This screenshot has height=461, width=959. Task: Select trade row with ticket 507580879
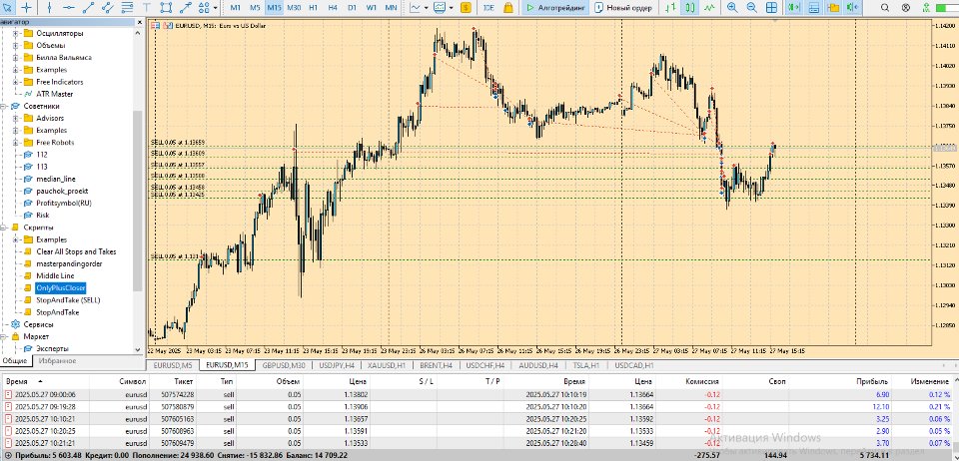coord(479,407)
